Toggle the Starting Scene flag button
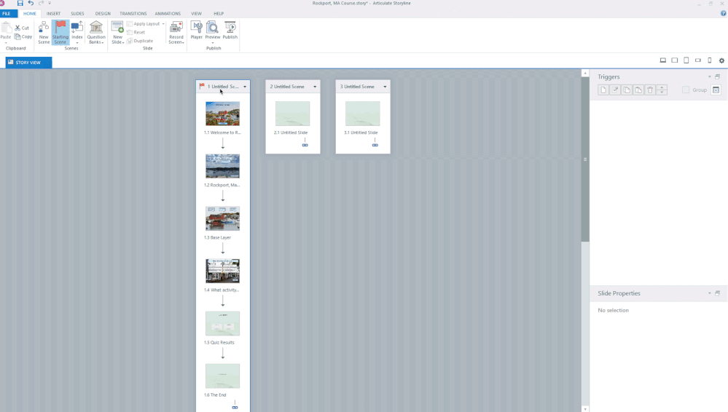Screen dimensions: 728x412 (60, 33)
